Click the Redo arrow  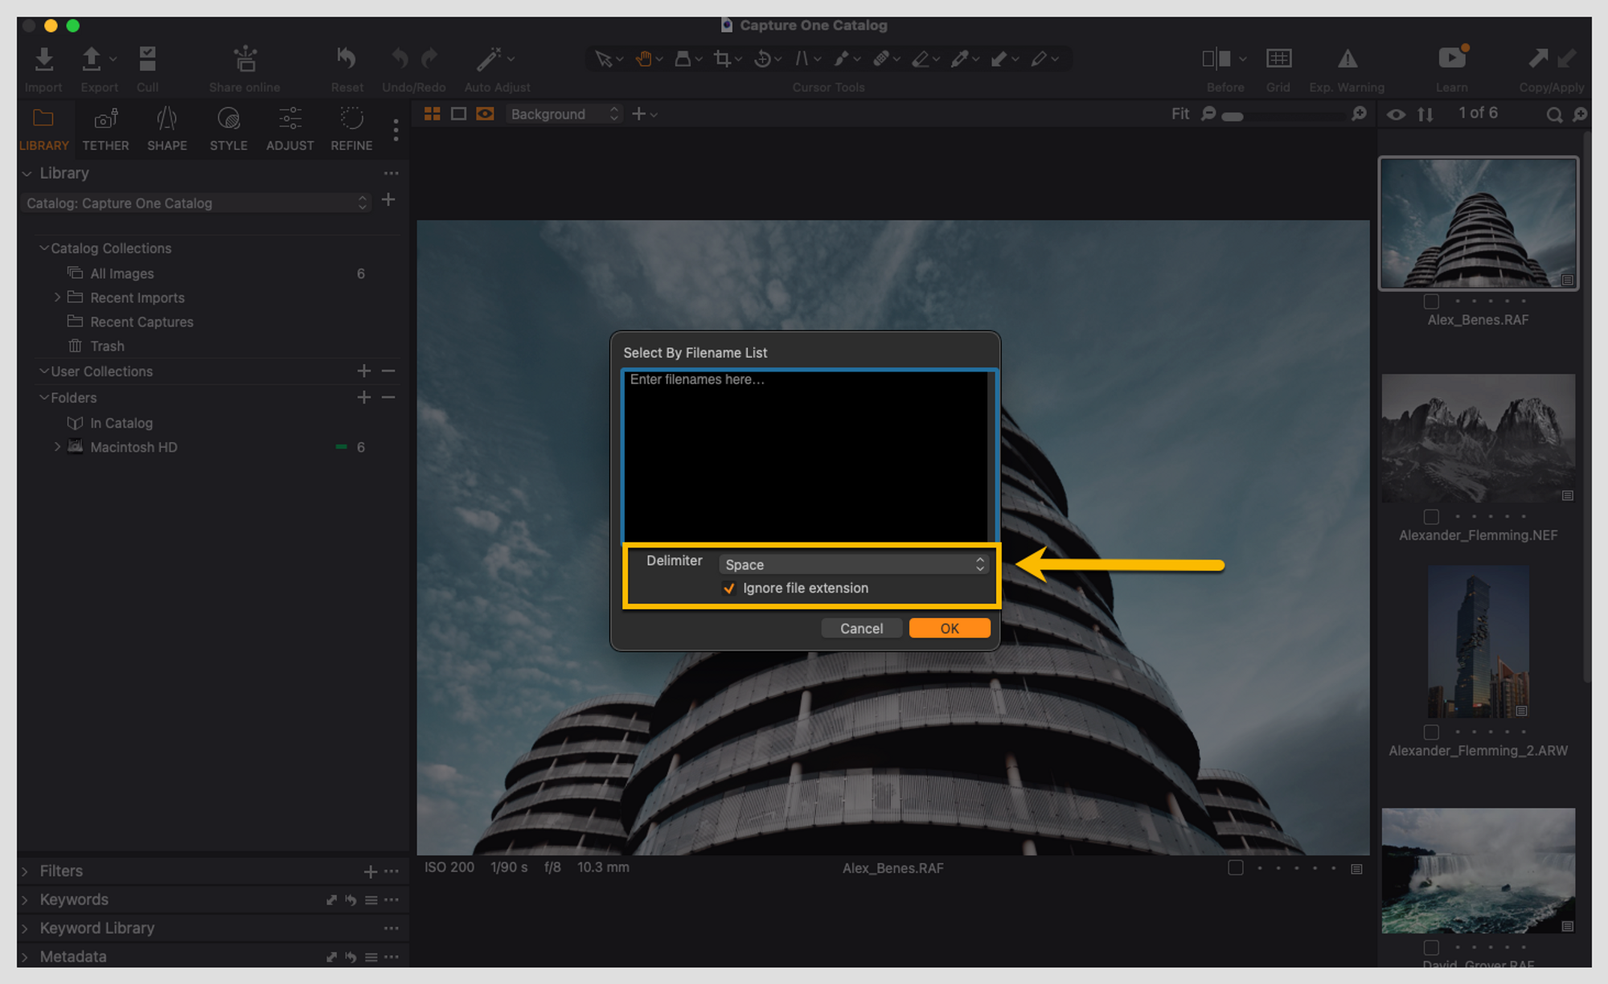(x=429, y=59)
